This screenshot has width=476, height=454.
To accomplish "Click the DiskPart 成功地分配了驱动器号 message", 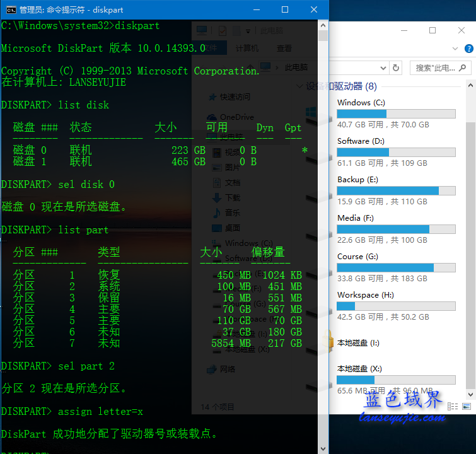I will point(109,434).
